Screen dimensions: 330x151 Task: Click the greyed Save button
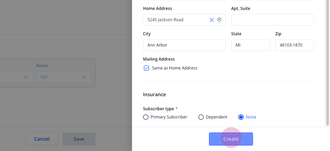[x=79, y=139]
